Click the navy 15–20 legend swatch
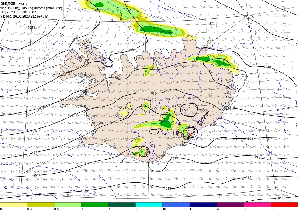 click(203, 204)
